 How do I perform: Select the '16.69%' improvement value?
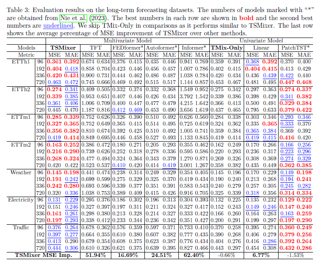click(x=128, y=255)
